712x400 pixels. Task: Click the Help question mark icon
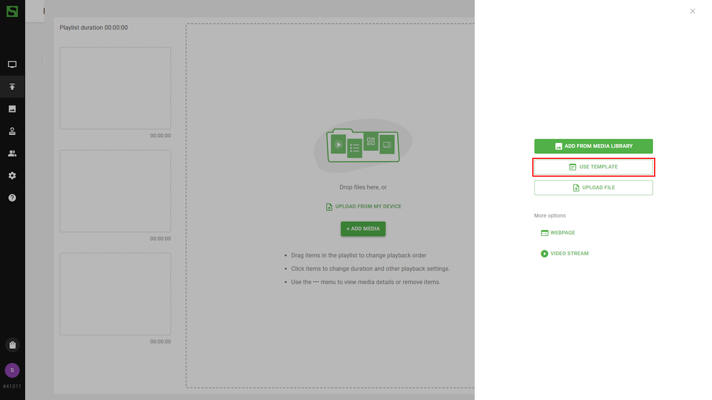pyautogui.click(x=12, y=198)
